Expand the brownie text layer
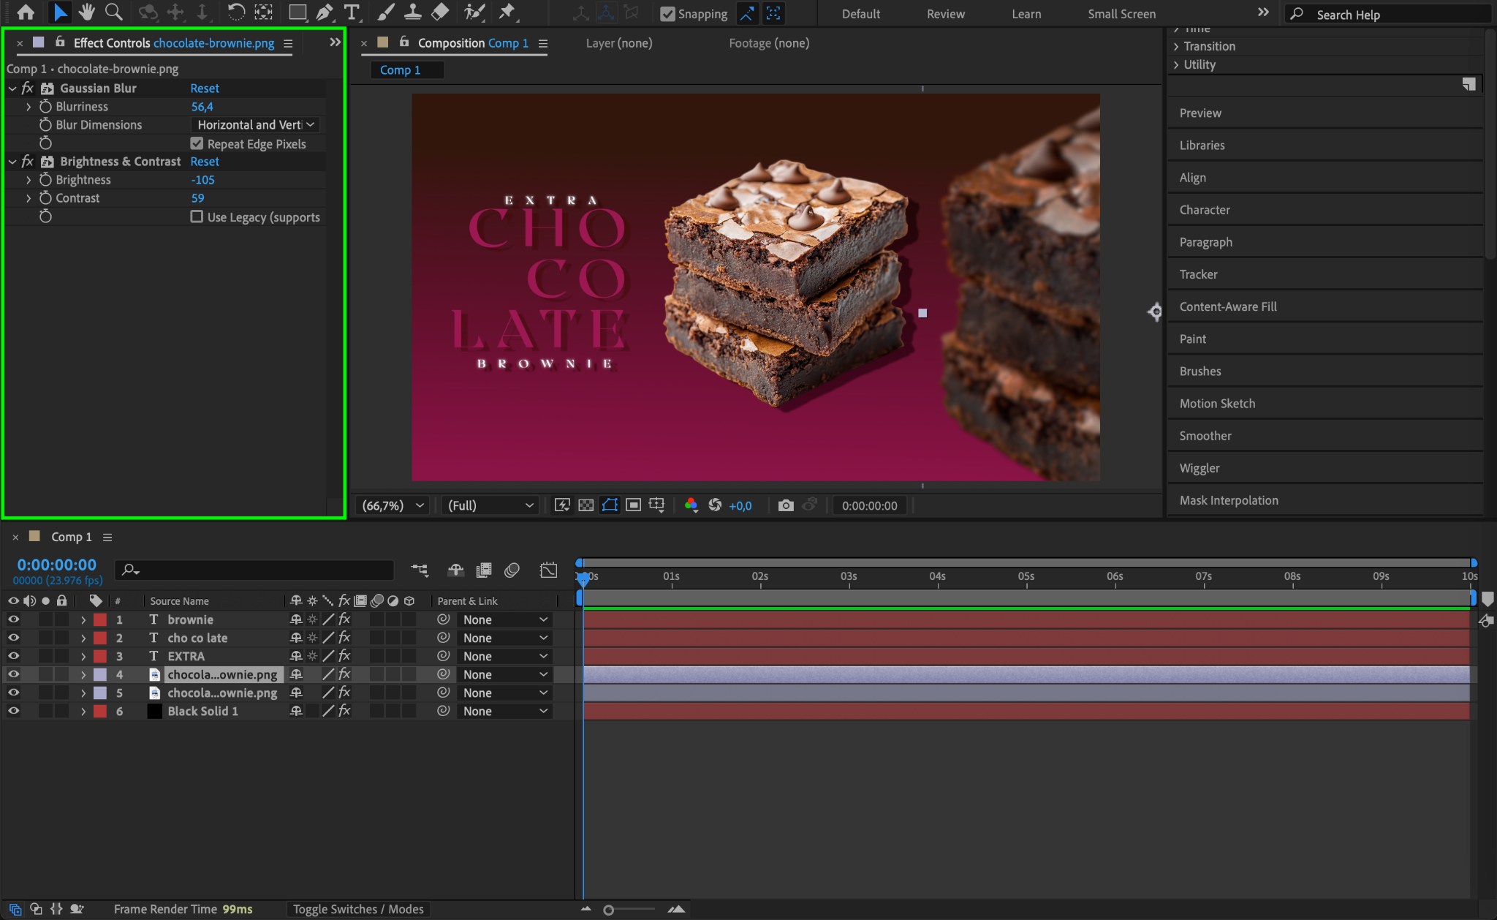 pos(83,619)
